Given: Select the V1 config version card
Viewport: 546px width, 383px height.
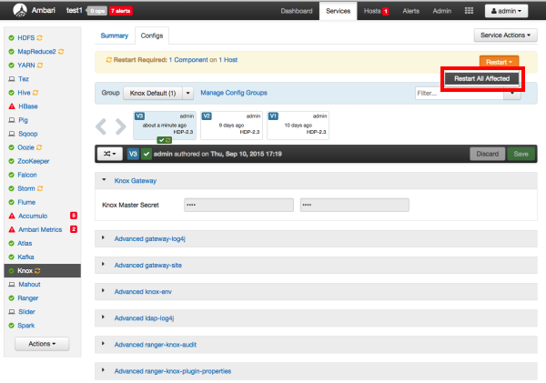Looking at the screenshot, I should point(298,126).
